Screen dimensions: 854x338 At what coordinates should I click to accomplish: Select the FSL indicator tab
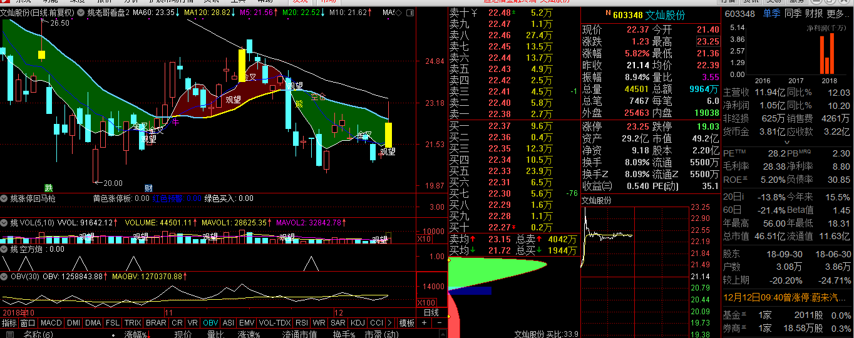[112, 323]
